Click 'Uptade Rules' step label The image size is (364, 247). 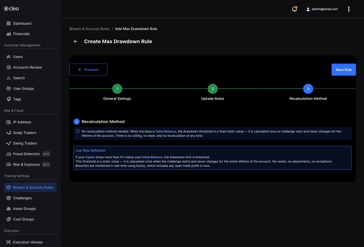(213, 99)
